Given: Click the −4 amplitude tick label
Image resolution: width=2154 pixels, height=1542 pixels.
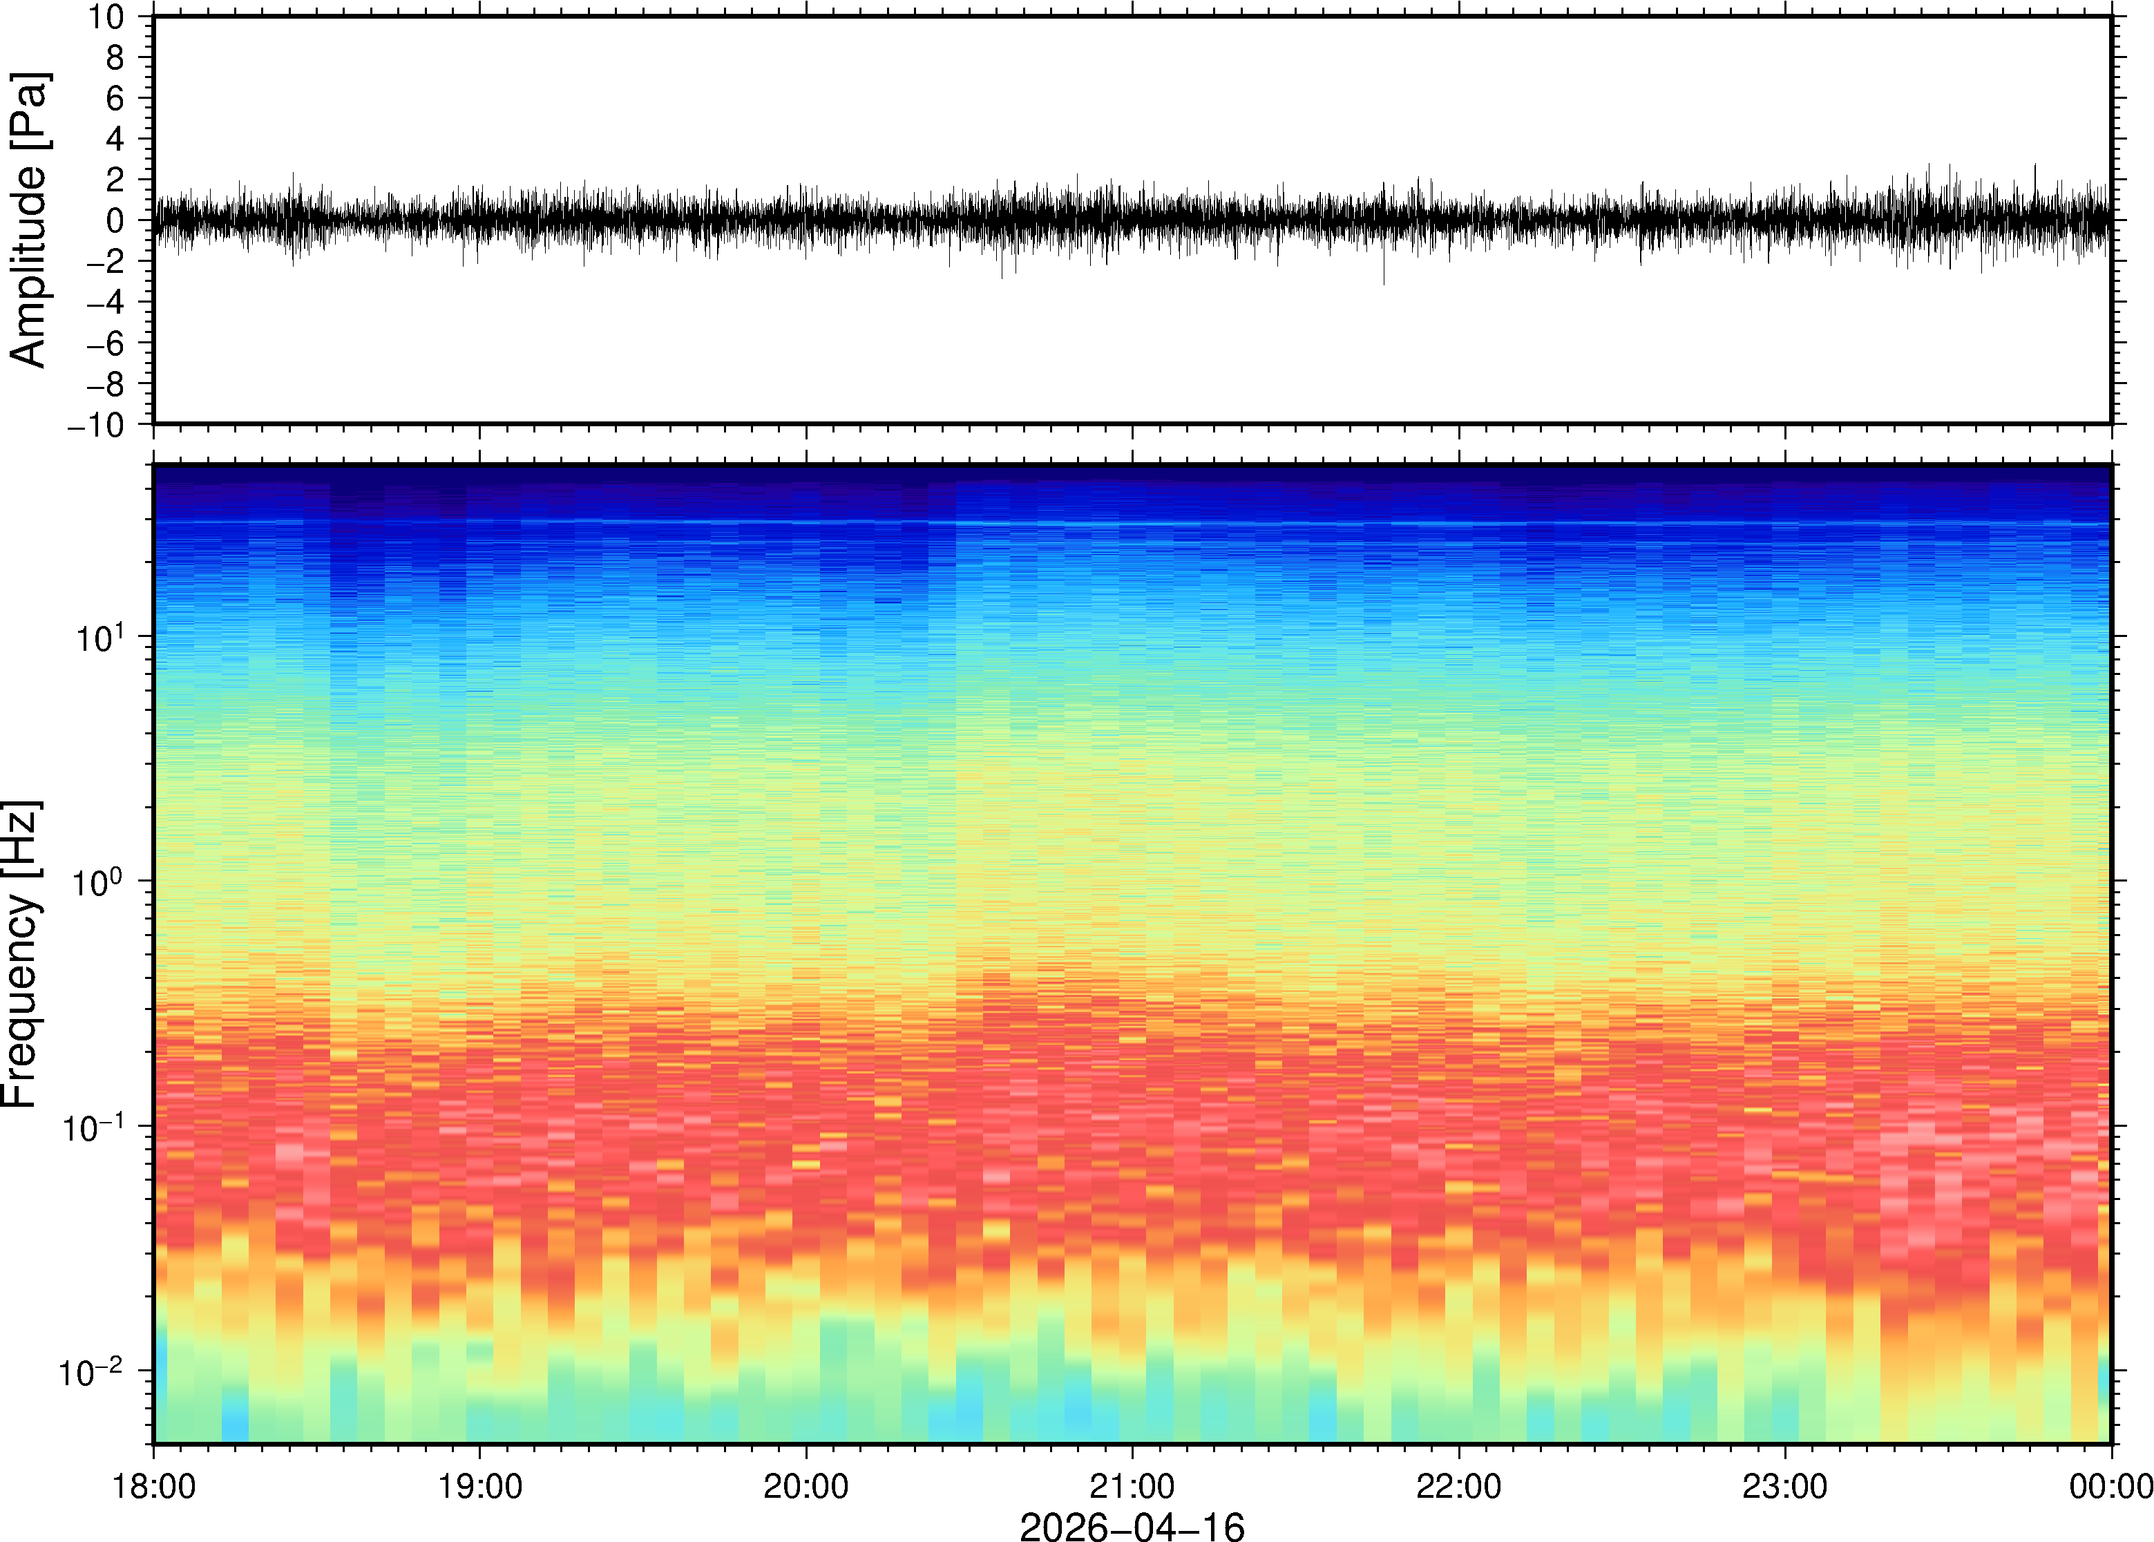Looking at the screenshot, I should click(x=104, y=303).
